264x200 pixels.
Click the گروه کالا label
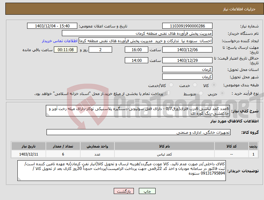tap(250, 132)
